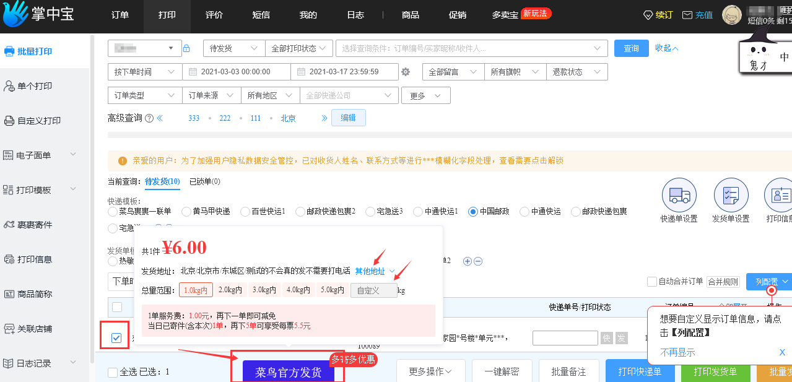Viewport: 792px width, 382px height.
Task: Click the 打印快递单 button
Action: (640, 371)
